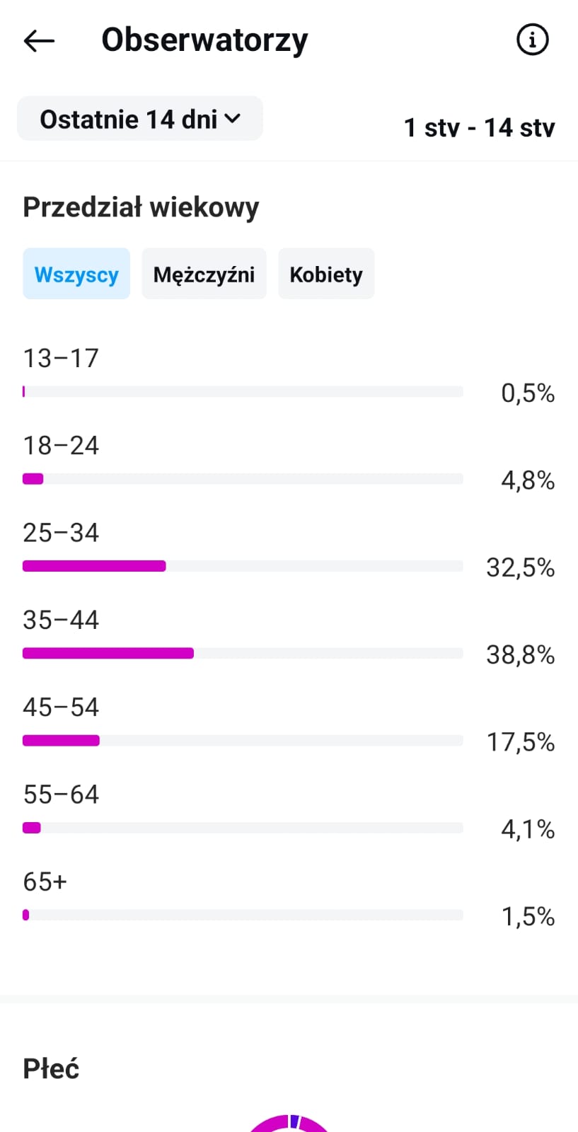Switch to the Mężczyźni filter
578x1132 pixels.
204,274
